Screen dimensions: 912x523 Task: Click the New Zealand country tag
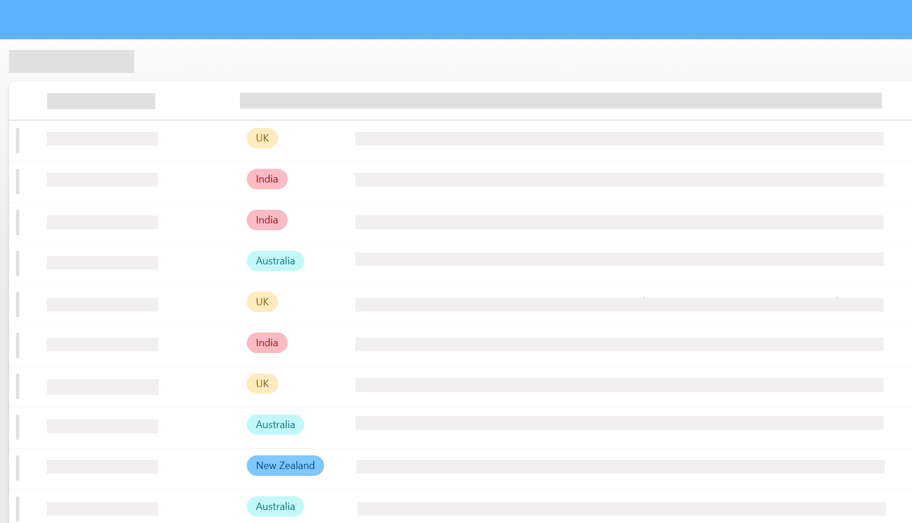click(285, 466)
